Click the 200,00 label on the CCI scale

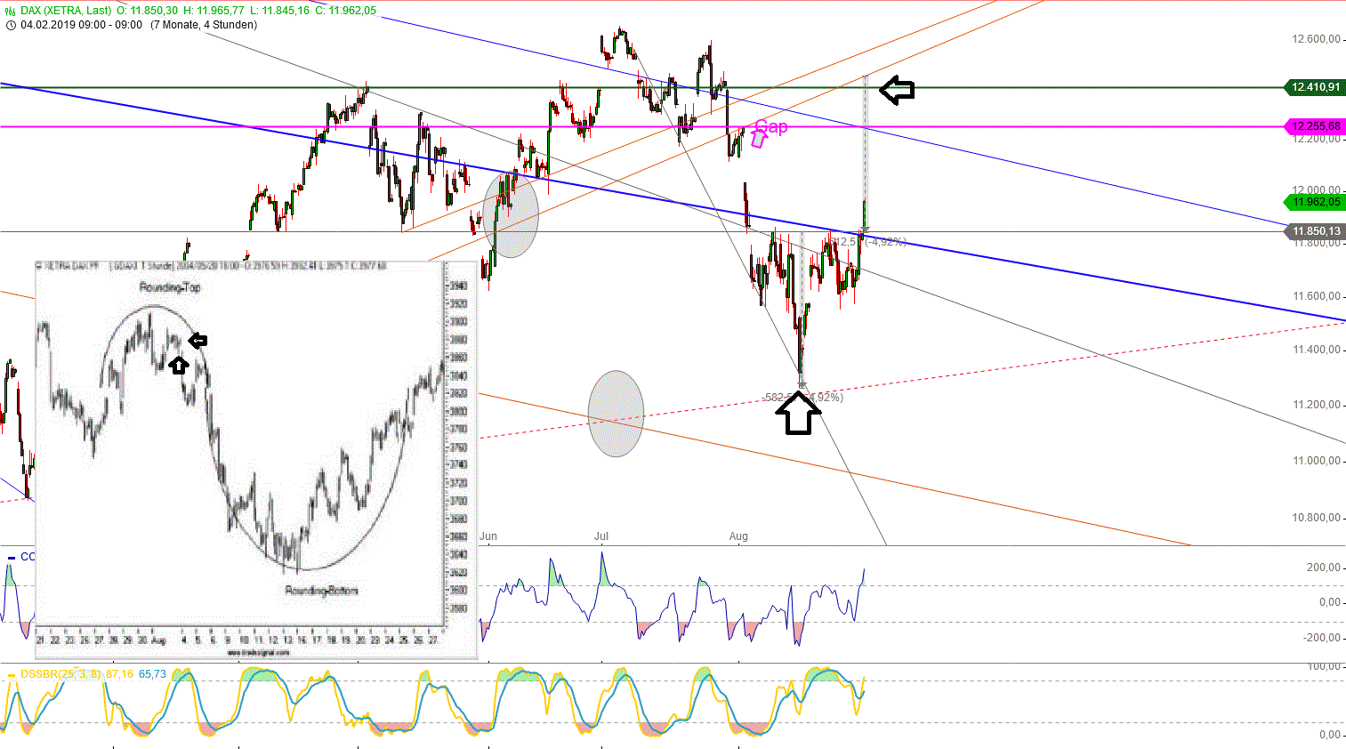click(1325, 568)
